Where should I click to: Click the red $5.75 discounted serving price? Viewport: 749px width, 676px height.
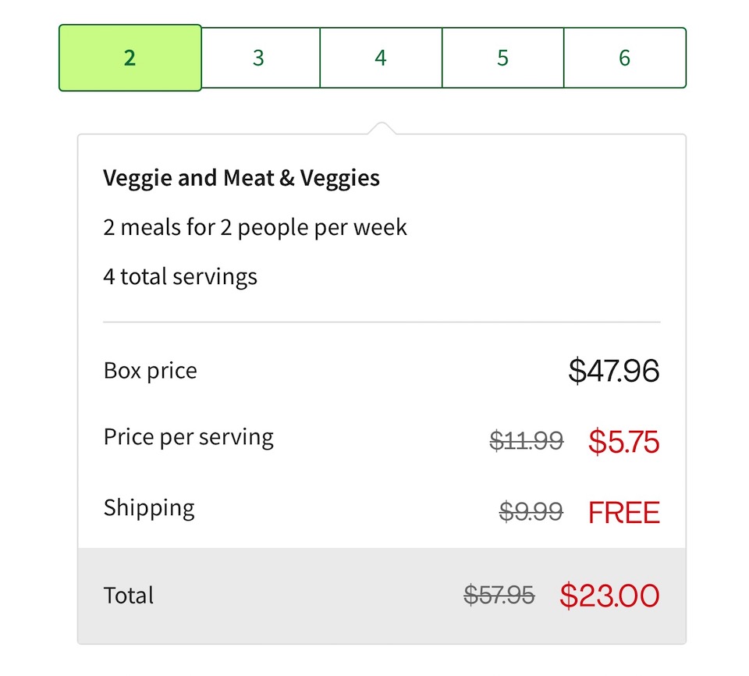[624, 441]
